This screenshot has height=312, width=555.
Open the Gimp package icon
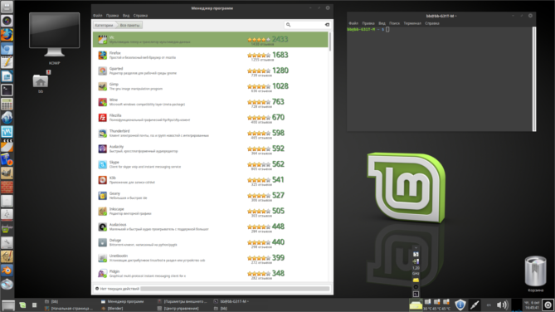[x=102, y=86]
